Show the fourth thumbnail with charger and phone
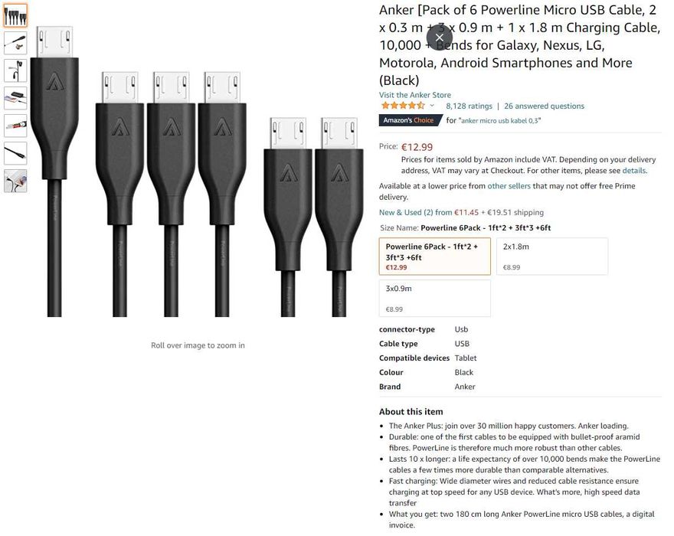The width and height of the screenshot is (674, 536). coord(15,98)
